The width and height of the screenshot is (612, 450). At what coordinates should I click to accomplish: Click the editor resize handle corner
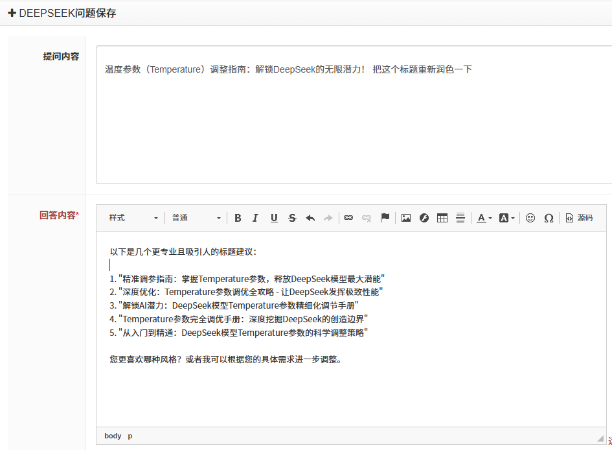point(600,438)
